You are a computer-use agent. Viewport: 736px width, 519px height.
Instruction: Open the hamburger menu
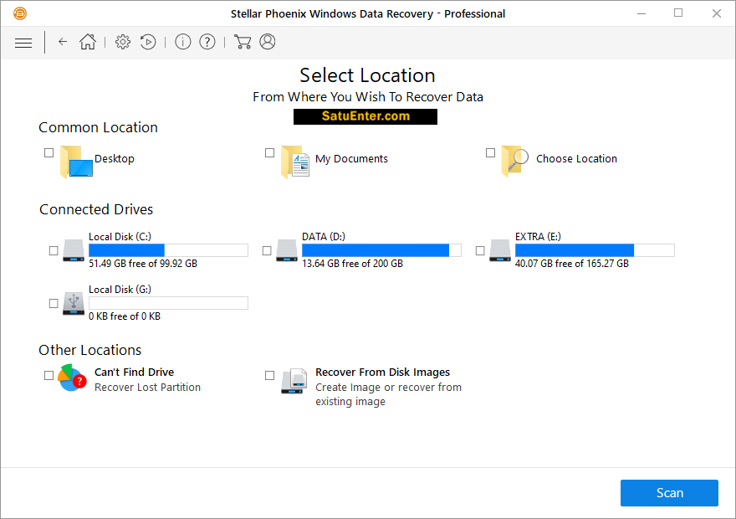(23, 43)
